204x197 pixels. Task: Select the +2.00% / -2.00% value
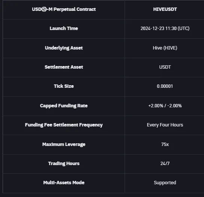165,106
